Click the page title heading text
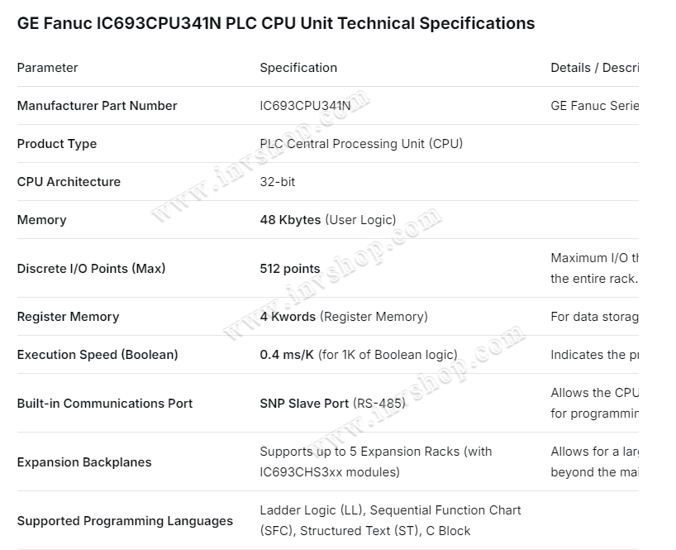This screenshot has width=676, height=550. (x=276, y=23)
